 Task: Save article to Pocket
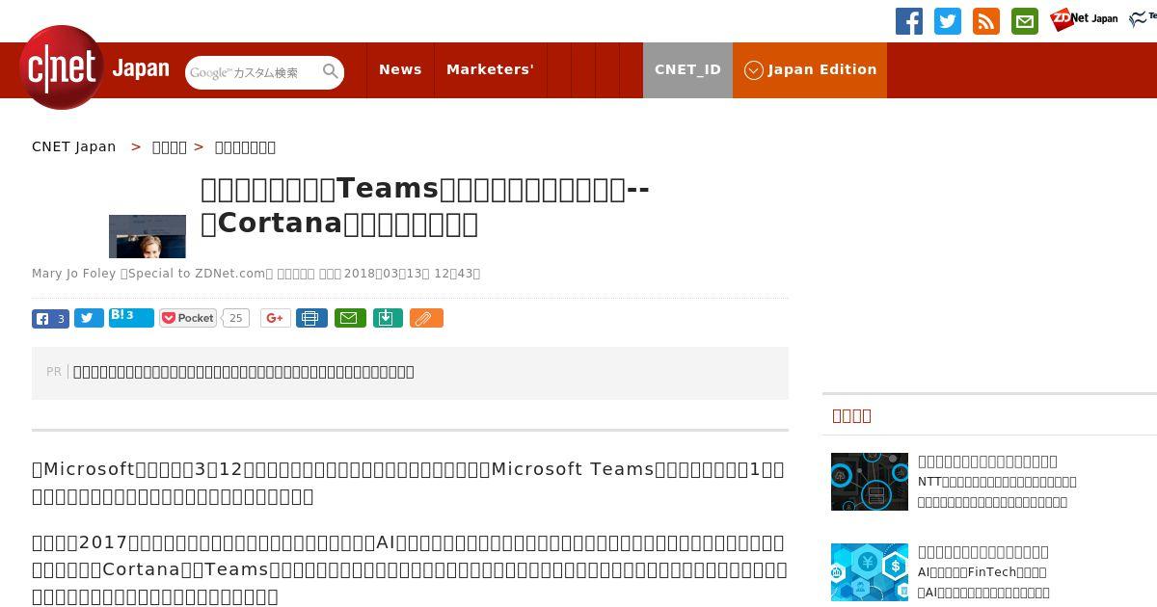coord(188,318)
